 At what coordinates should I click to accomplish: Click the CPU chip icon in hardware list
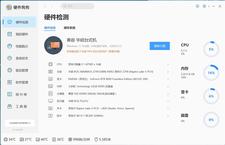[x=51, y=64]
